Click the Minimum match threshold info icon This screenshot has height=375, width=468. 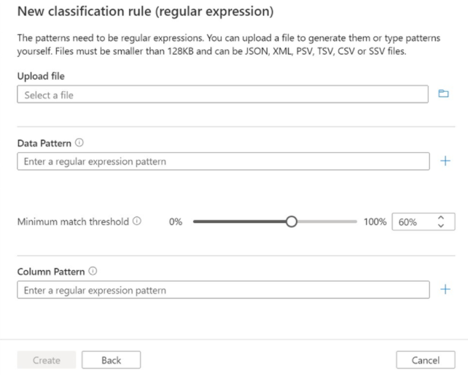(x=137, y=221)
